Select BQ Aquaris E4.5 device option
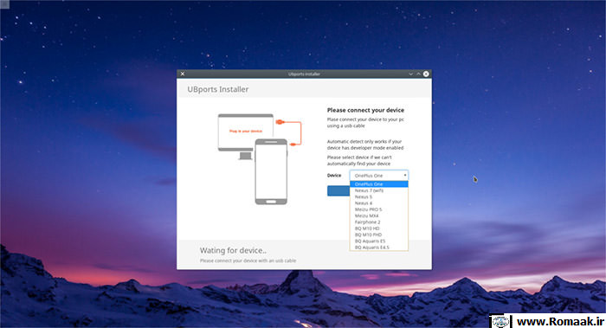 (x=379, y=248)
